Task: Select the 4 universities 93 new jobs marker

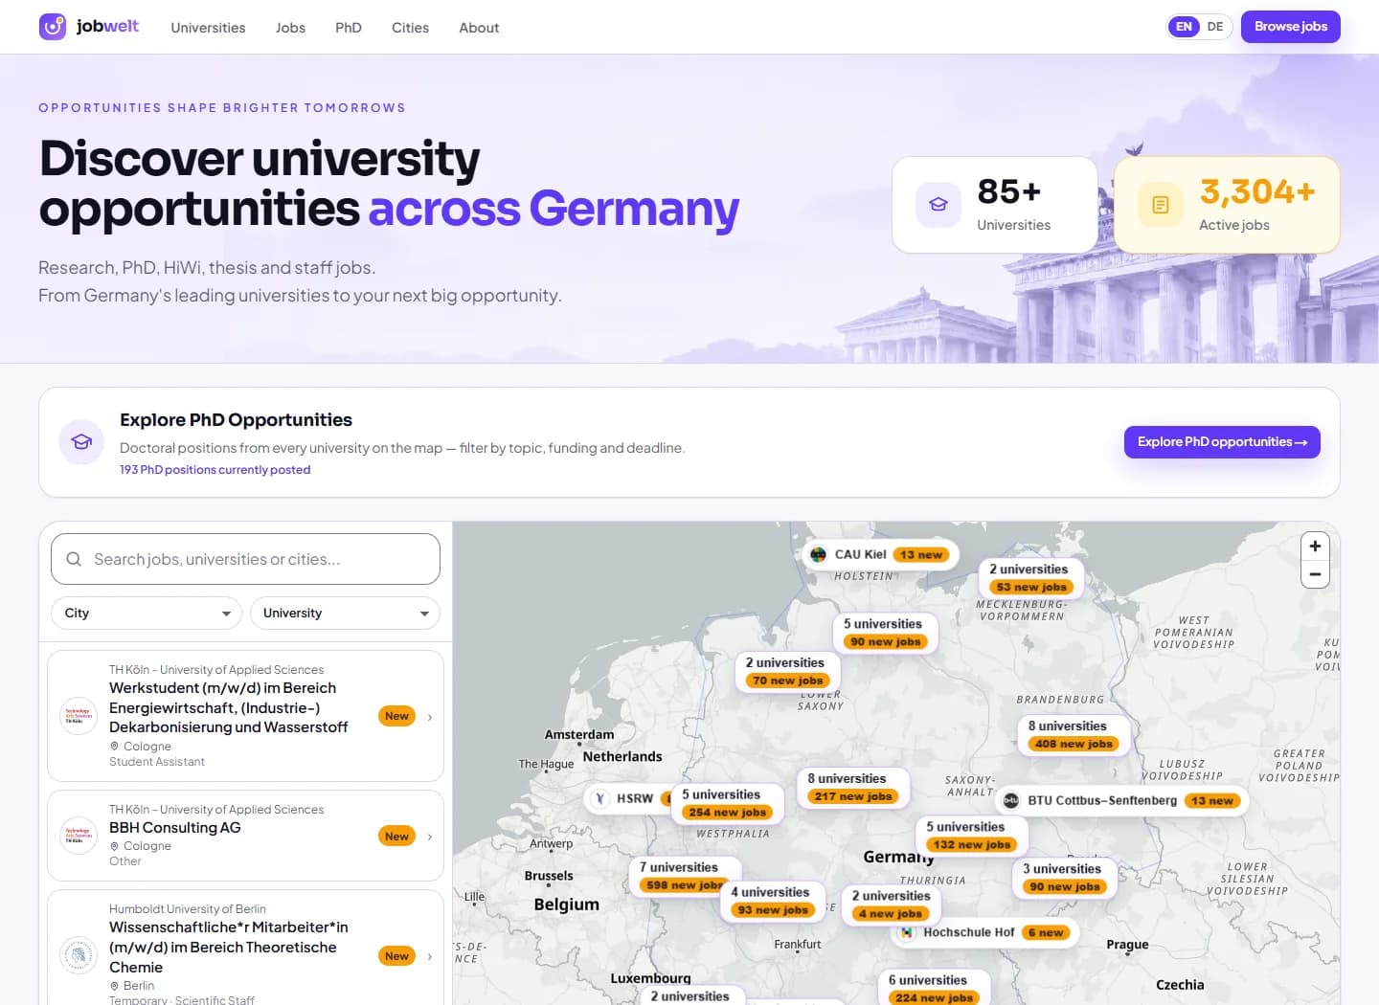Action: (773, 901)
